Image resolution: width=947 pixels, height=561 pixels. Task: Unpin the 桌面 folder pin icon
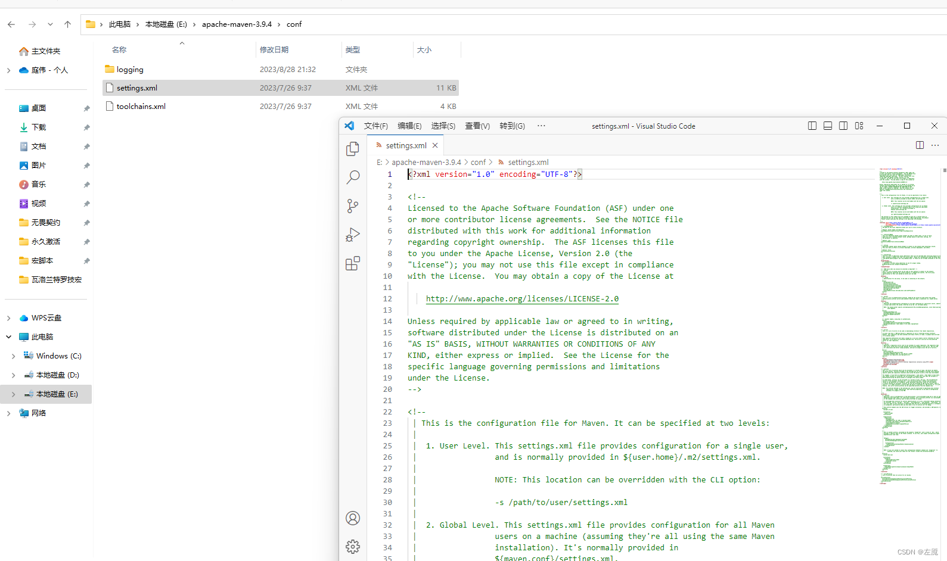coord(86,108)
